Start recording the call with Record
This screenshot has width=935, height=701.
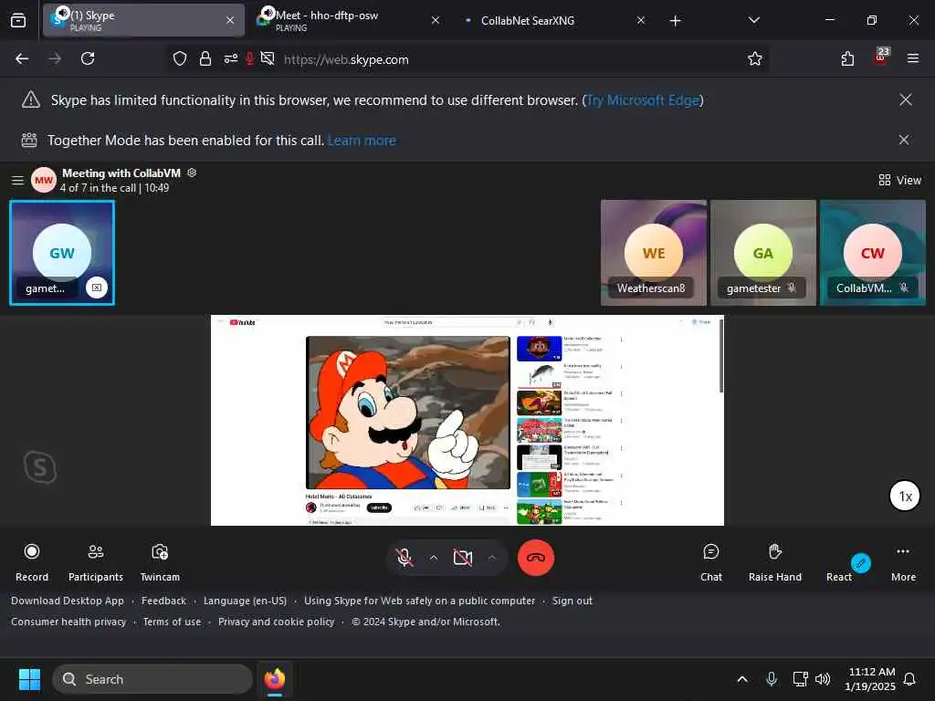tap(32, 562)
